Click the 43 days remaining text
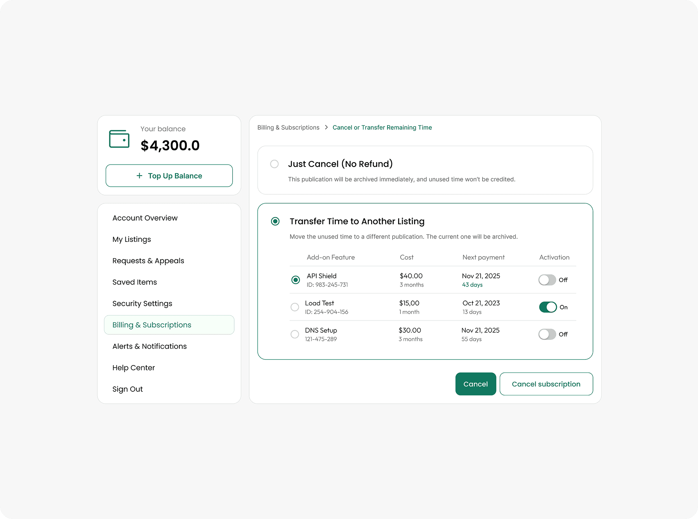Viewport: 698px width, 519px height. point(472,285)
